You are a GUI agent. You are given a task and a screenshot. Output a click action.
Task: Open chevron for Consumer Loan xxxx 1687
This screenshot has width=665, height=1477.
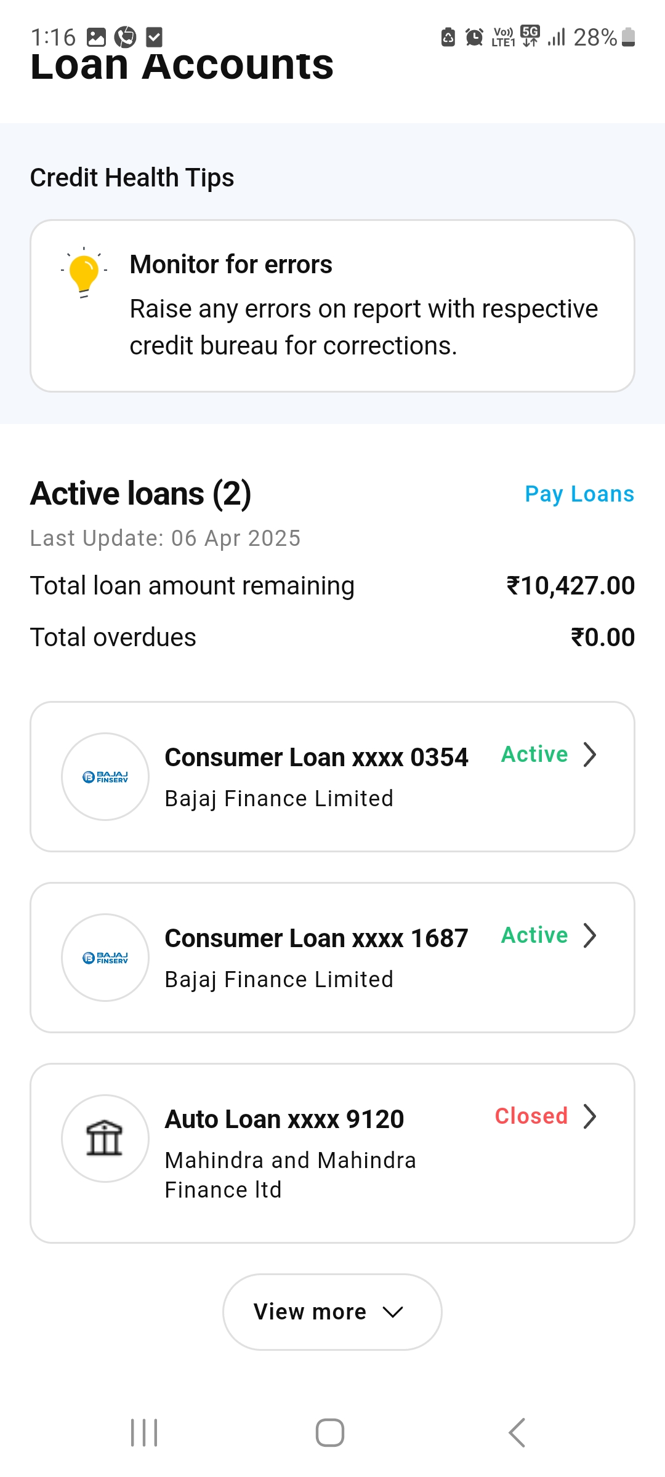[590, 935]
